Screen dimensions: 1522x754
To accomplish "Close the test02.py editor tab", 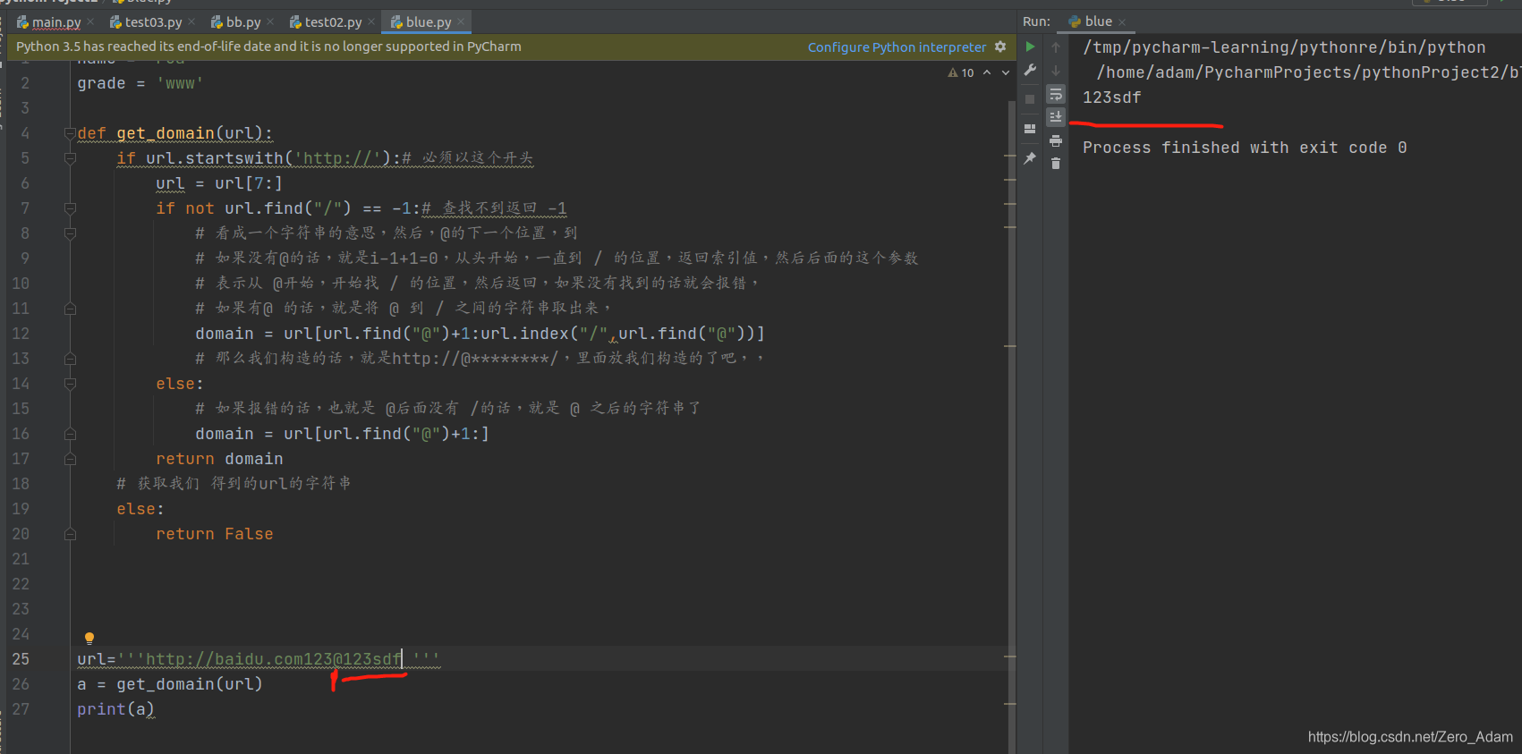I will coord(371,21).
